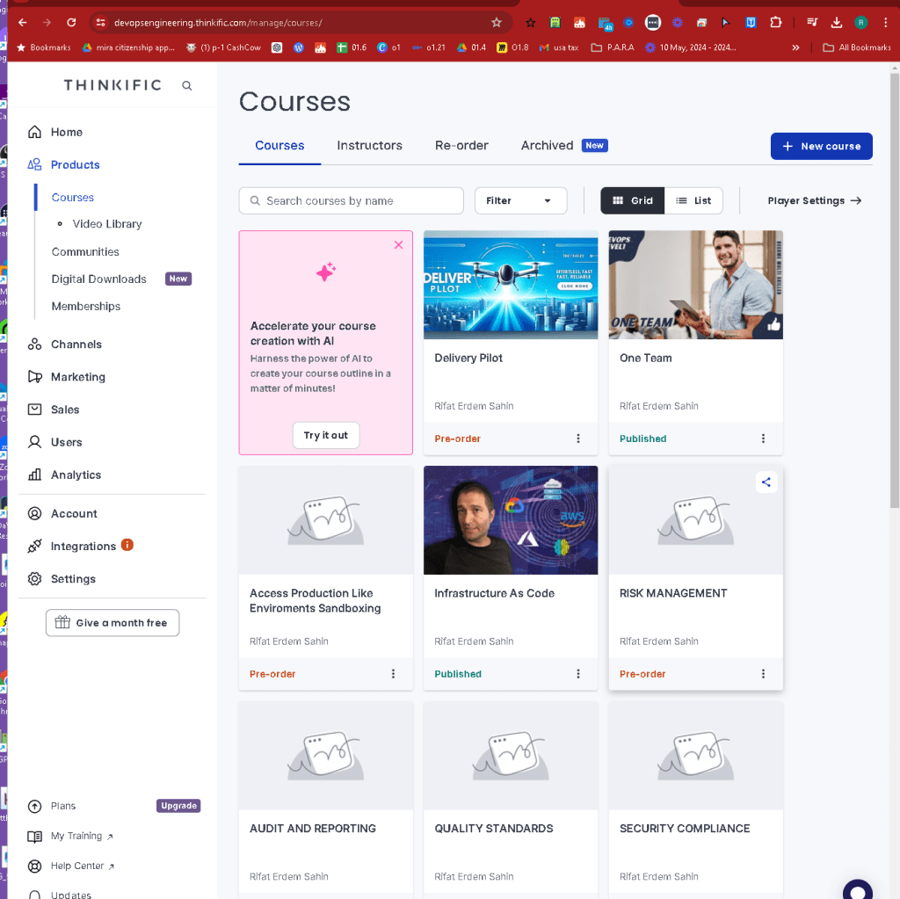Open Communities in the sidebar
This screenshot has height=899, width=900.
[85, 252]
